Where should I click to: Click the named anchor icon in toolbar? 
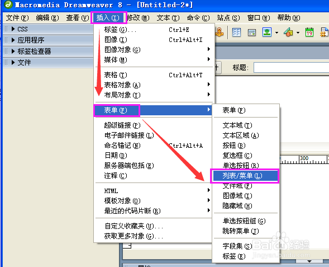pyautogui.click(x=220, y=32)
